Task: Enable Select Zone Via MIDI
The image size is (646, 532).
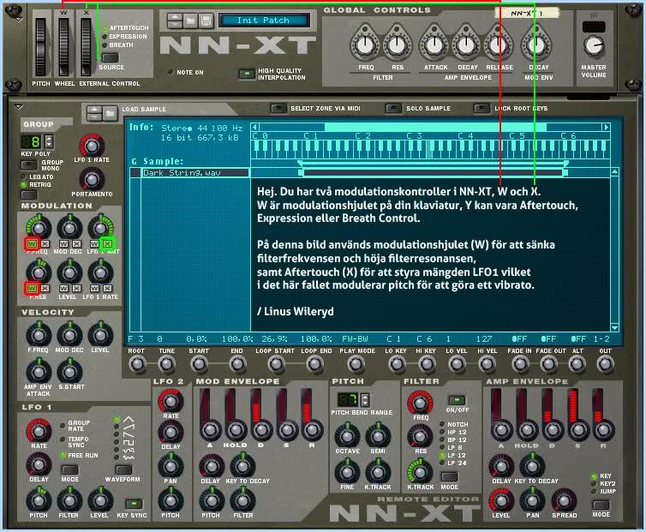Action: click(x=278, y=109)
